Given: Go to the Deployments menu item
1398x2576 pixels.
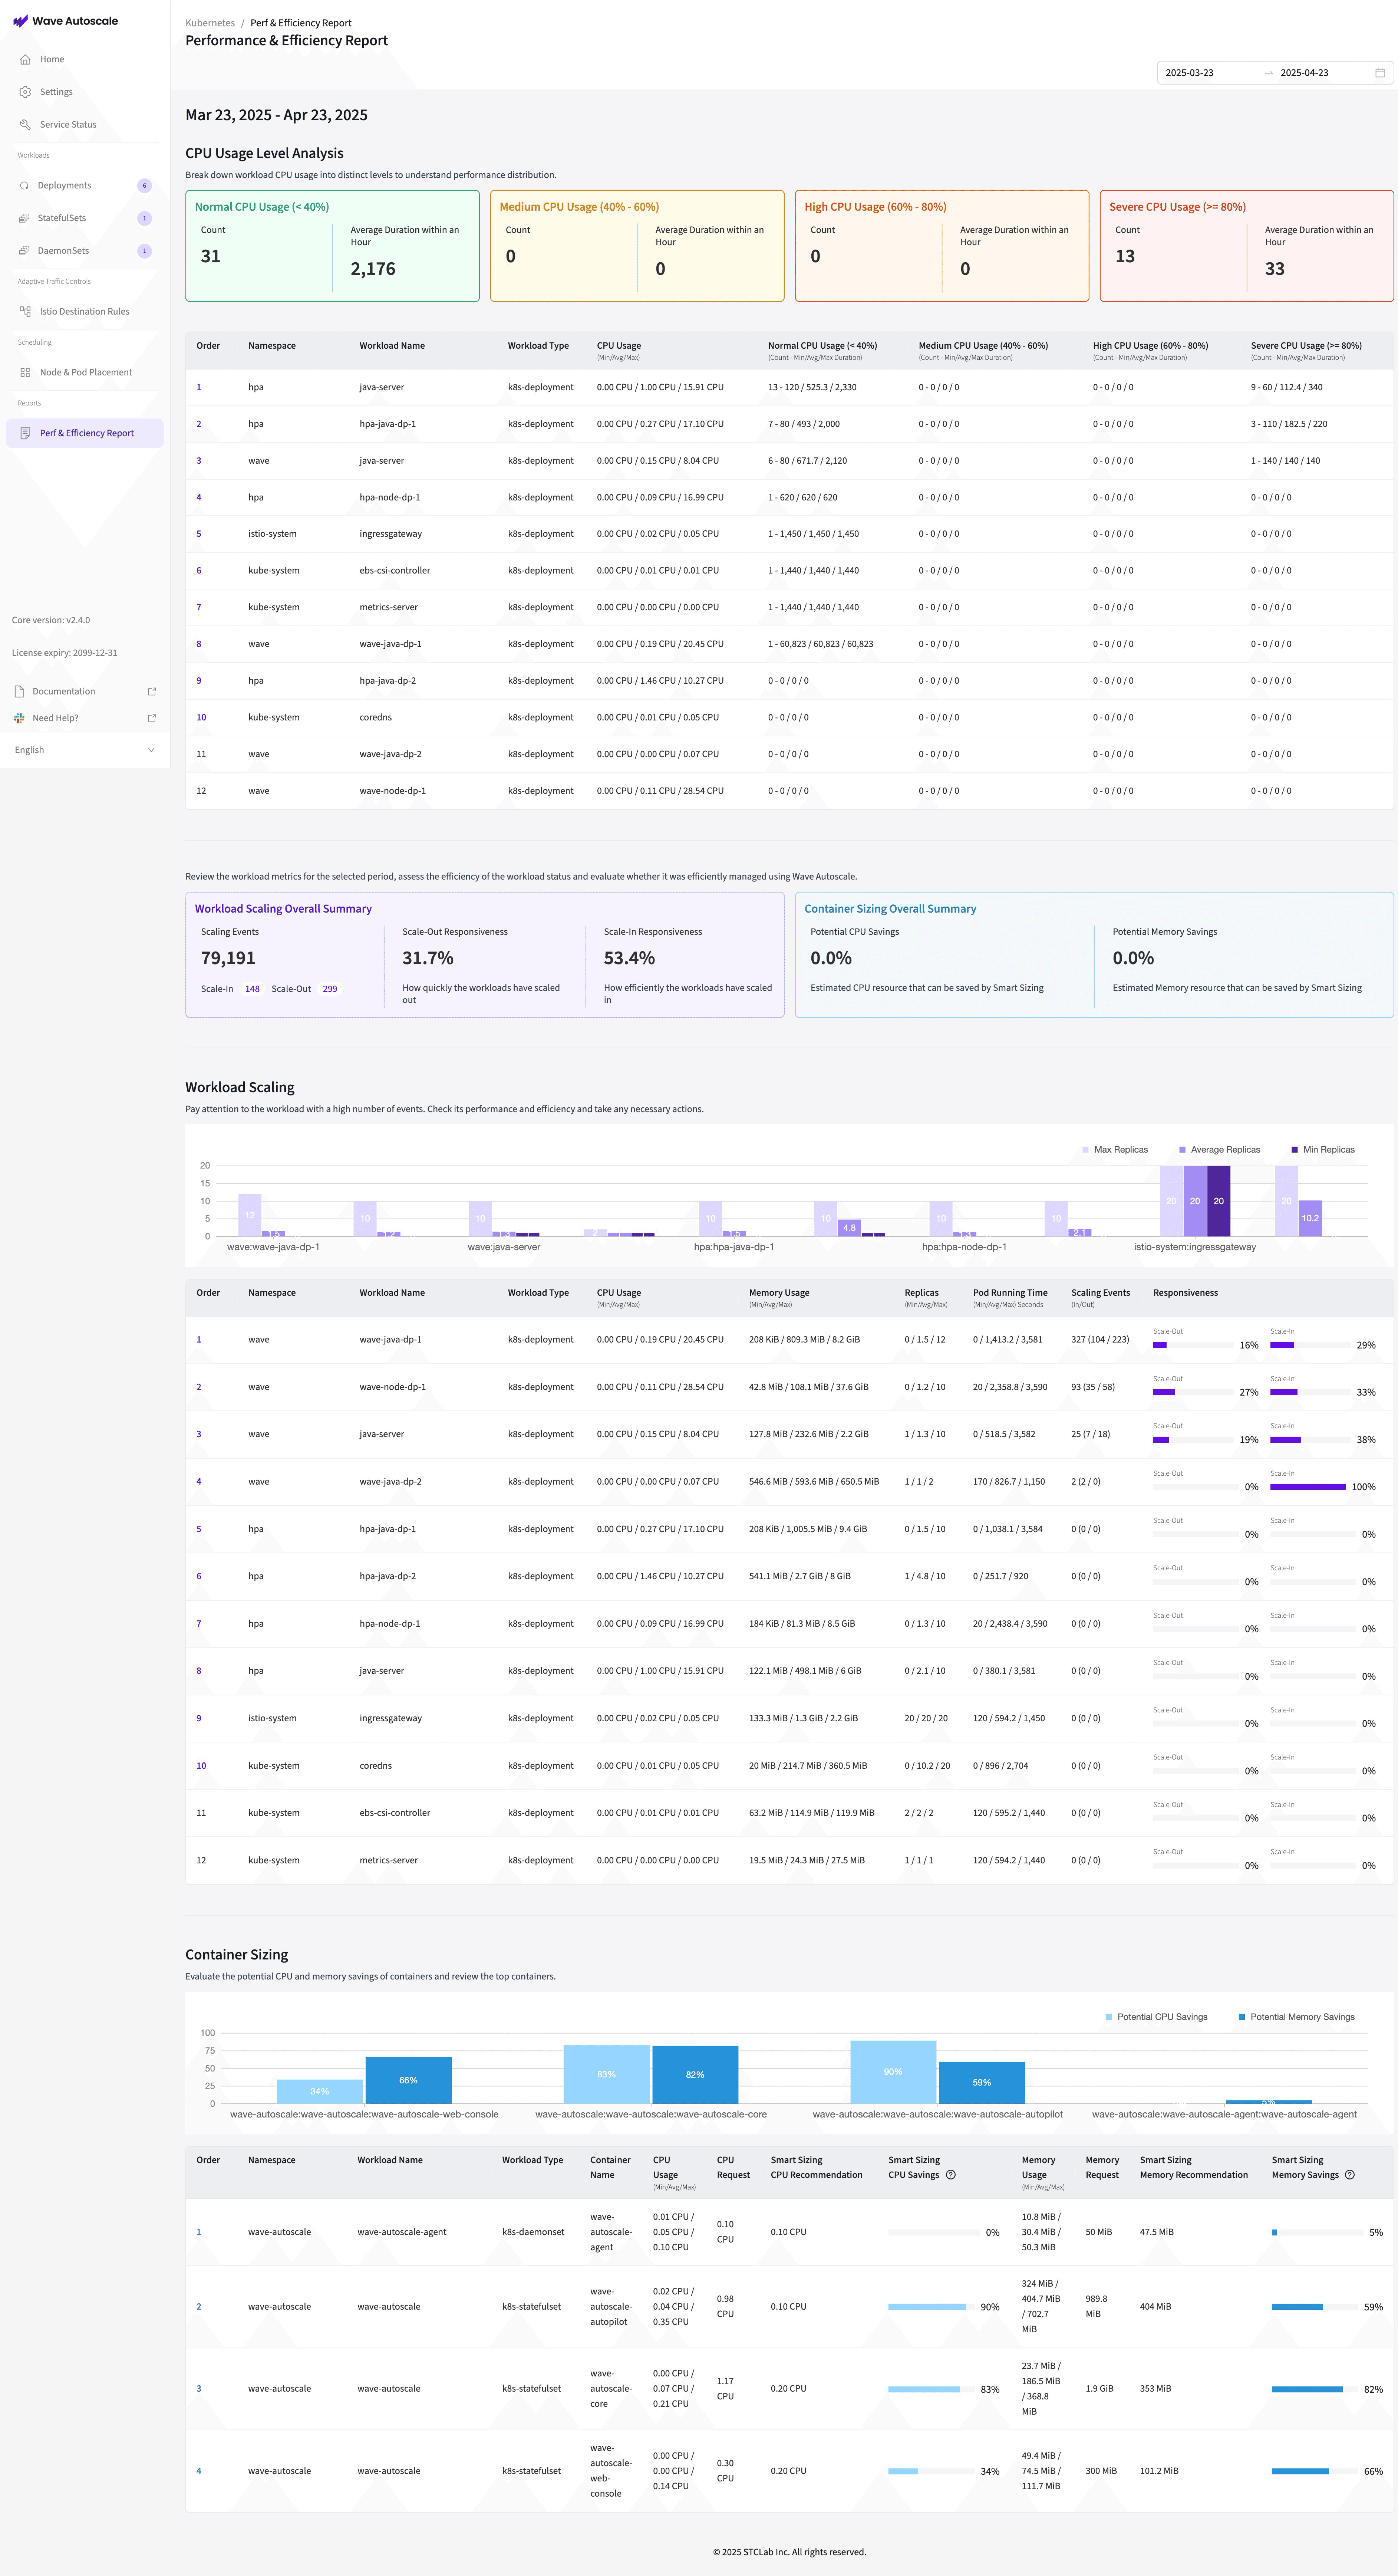Looking at the screenshot, I should click(85, 186).
